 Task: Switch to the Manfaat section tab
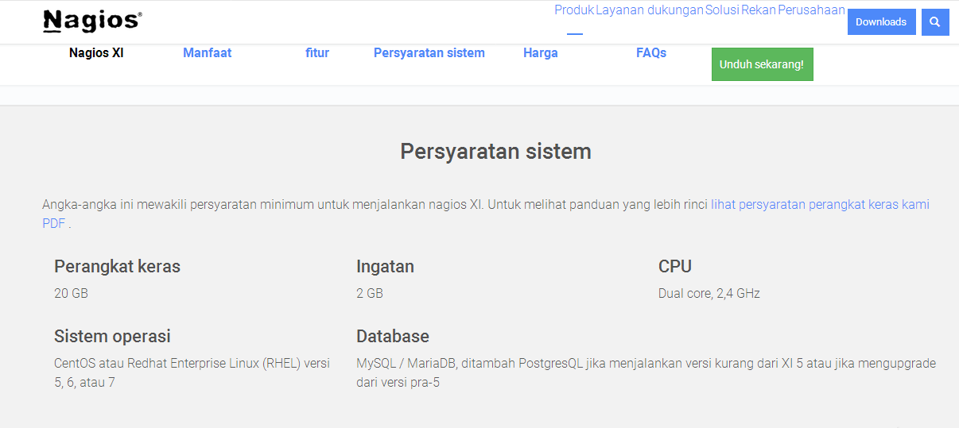point(207,53)
